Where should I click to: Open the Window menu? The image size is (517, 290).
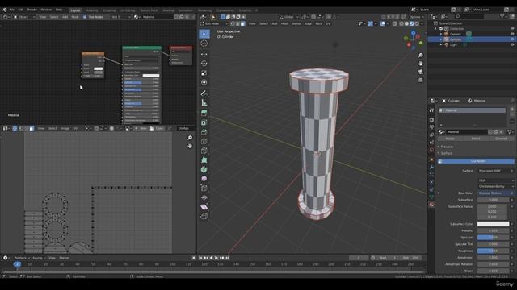(46, 10)
